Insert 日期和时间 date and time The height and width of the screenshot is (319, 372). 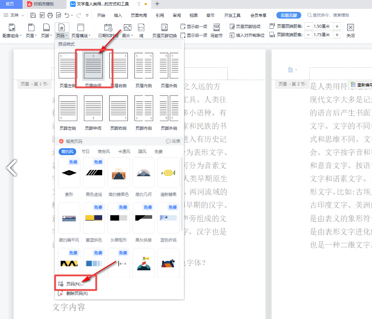pos(108,31)
